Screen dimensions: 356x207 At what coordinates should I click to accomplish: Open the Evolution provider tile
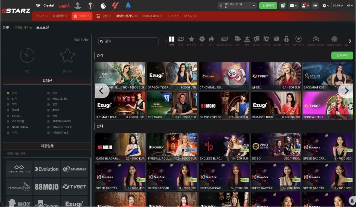pos(47,169)
